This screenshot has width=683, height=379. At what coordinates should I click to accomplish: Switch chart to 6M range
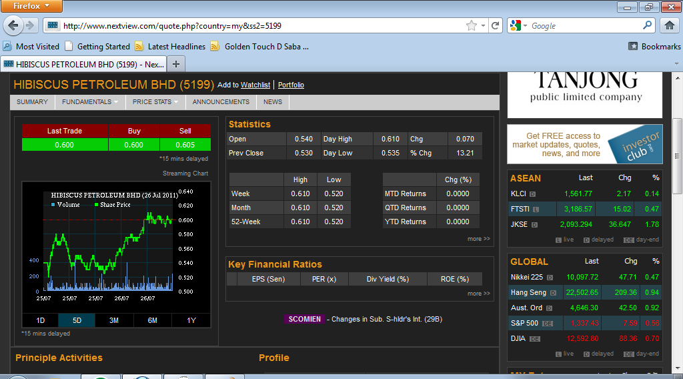pos(153,320)
